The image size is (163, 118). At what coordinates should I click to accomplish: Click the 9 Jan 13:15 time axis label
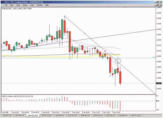coord(116,113)
